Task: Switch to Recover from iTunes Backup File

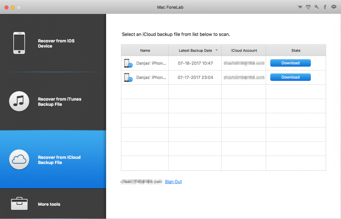Action: (x=59, y=102)
